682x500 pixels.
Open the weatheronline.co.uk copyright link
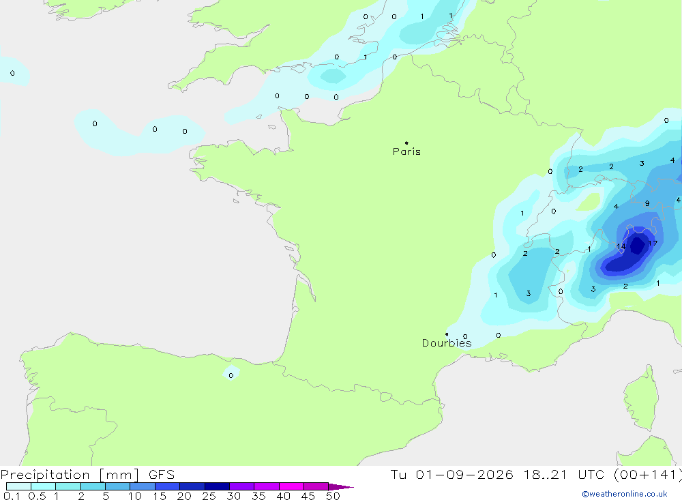coord(625,494)
